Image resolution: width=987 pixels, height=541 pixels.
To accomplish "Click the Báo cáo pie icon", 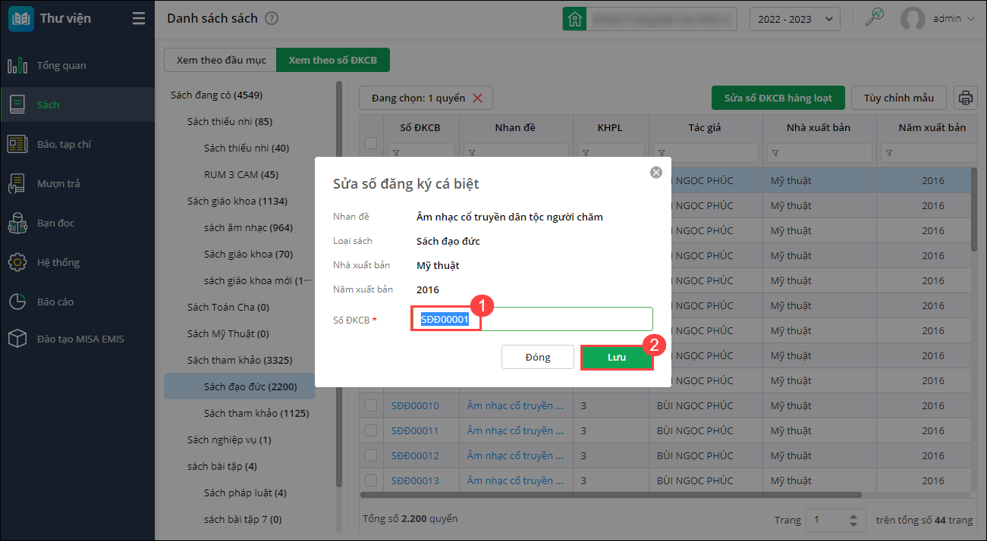I will point(17,302).
